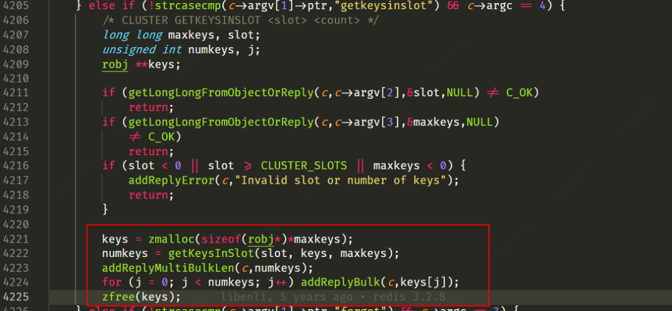672x311 pixels.
Task: Click the underlined robj type on line 4209
Action: (x=116, y=65)
